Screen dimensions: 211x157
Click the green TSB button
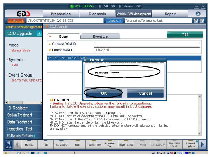click(185, 35)
